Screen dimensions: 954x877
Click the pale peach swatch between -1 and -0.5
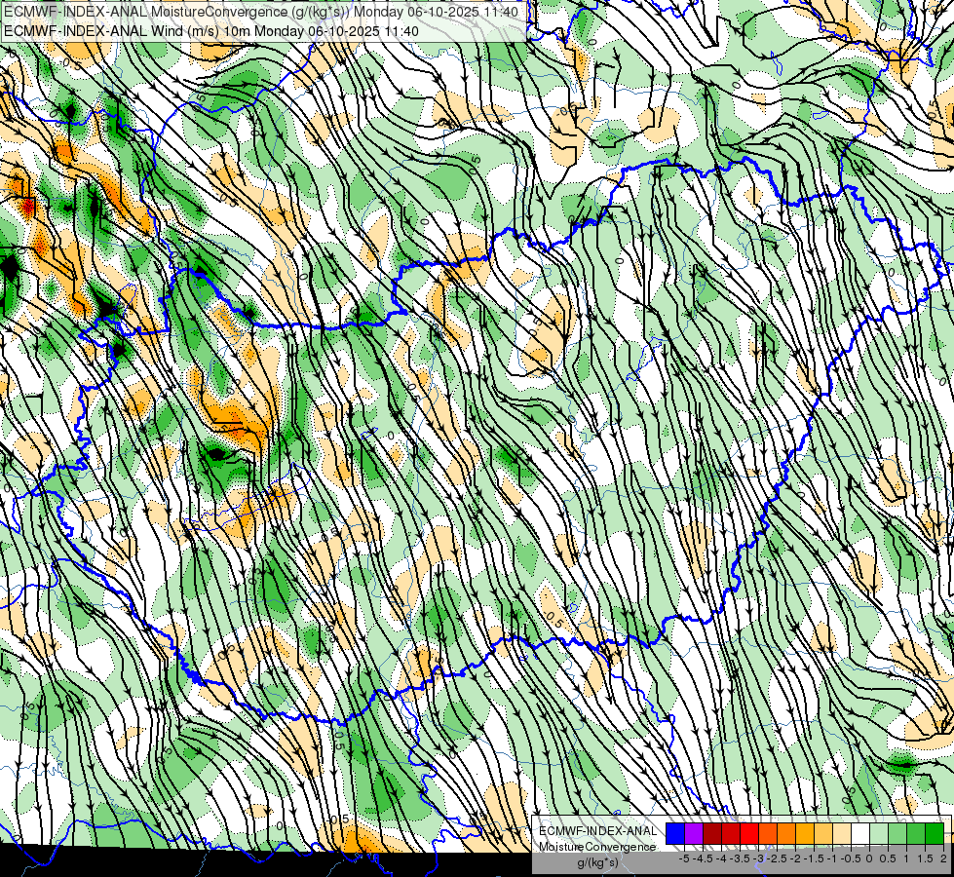841,834
